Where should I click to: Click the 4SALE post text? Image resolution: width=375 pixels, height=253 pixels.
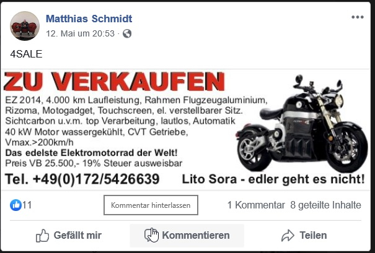[26, 54]
